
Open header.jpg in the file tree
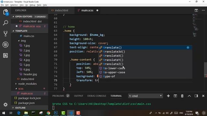[30, 74]
